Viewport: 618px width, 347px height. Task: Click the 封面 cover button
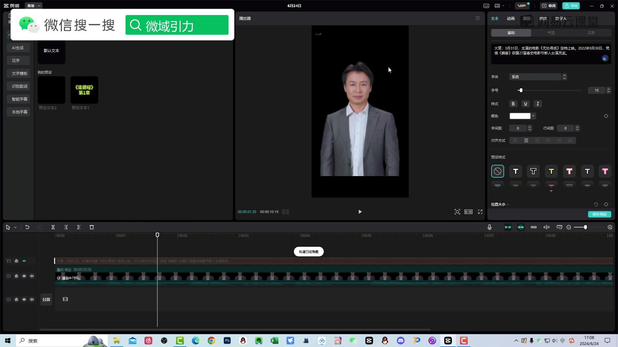(46, 299)
